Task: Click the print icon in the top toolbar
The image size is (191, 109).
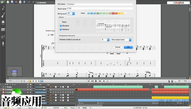Action: pos(20,2)
